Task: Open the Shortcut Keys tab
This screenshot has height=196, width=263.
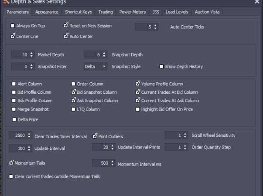Action: [79, 12]
